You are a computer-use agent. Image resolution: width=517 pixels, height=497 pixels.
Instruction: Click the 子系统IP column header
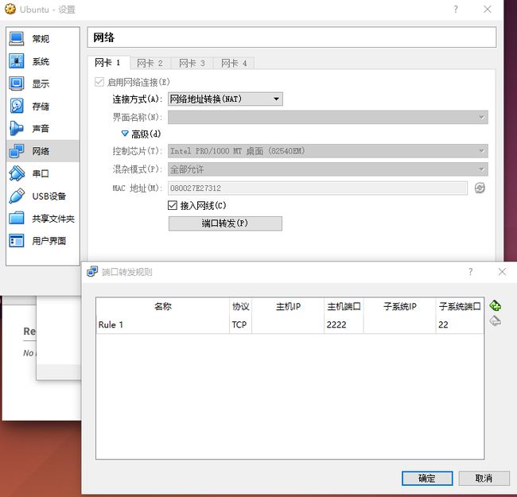coord(399,306)
